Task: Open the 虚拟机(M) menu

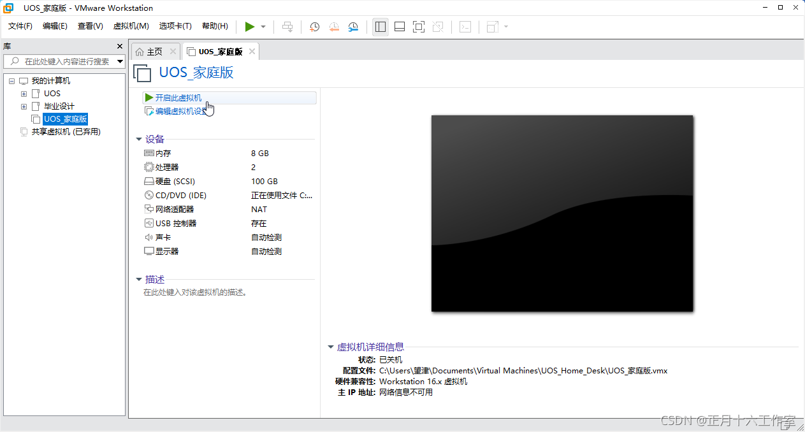Action: click(x=131, y=26)
